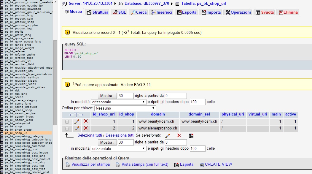Click the printer icon for Visualizza per stampa
Screen dimensions: 312x174
click(x=68, y=164)
